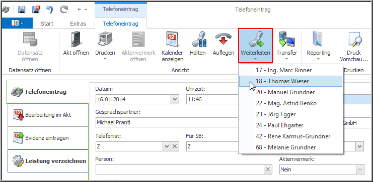Open the Bearbeitung im Akt section

[x=48, y=115]
